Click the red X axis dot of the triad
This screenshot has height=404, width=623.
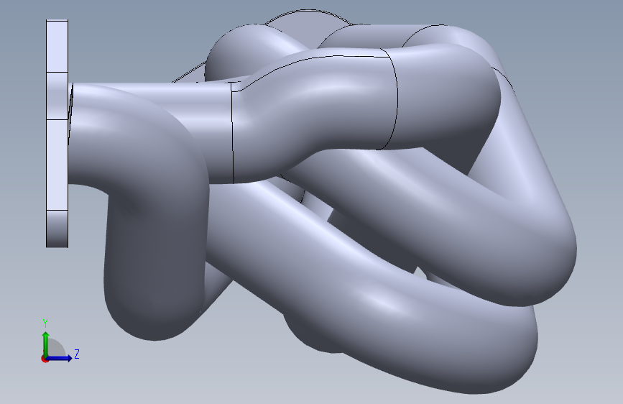pos(45,359)
